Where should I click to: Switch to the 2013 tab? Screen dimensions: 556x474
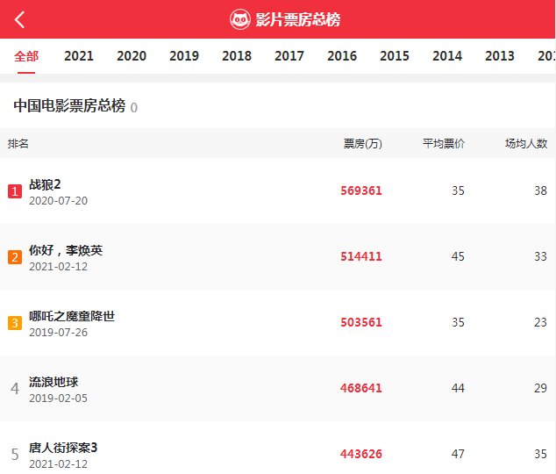pos(500,56)
